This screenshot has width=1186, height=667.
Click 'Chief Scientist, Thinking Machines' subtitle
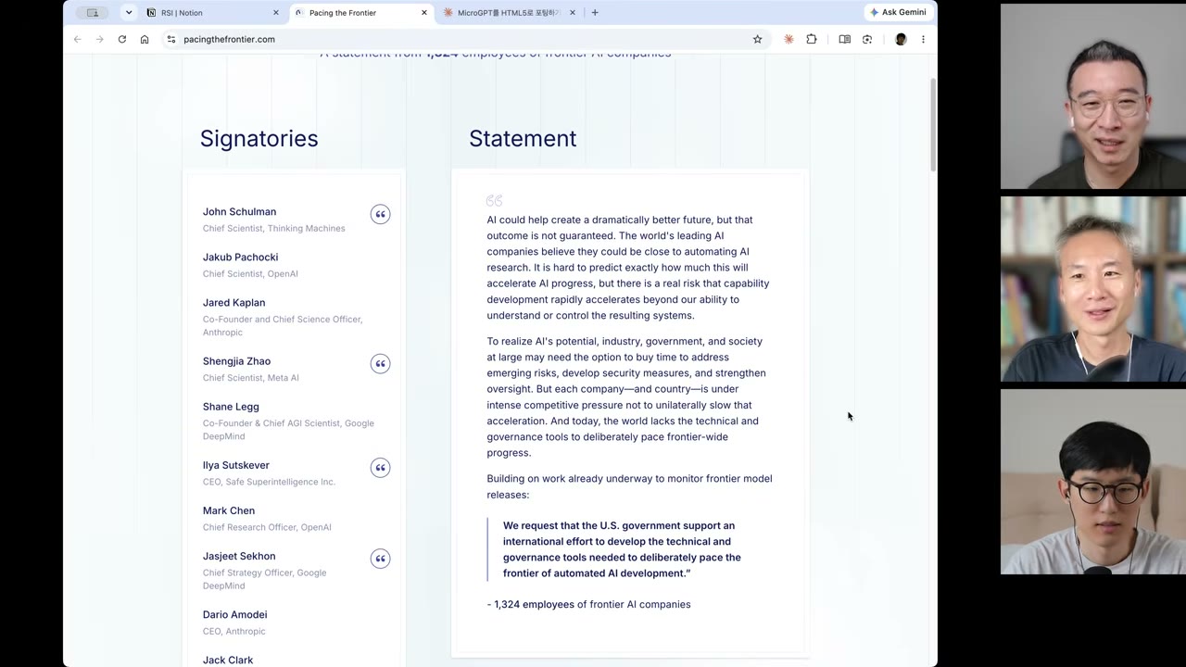[x=274, y=228]
